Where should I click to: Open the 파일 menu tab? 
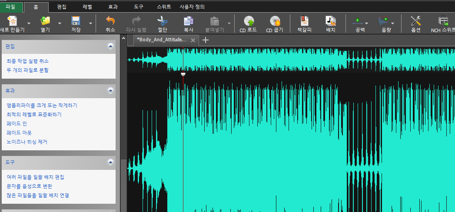(x=10, y=7)
